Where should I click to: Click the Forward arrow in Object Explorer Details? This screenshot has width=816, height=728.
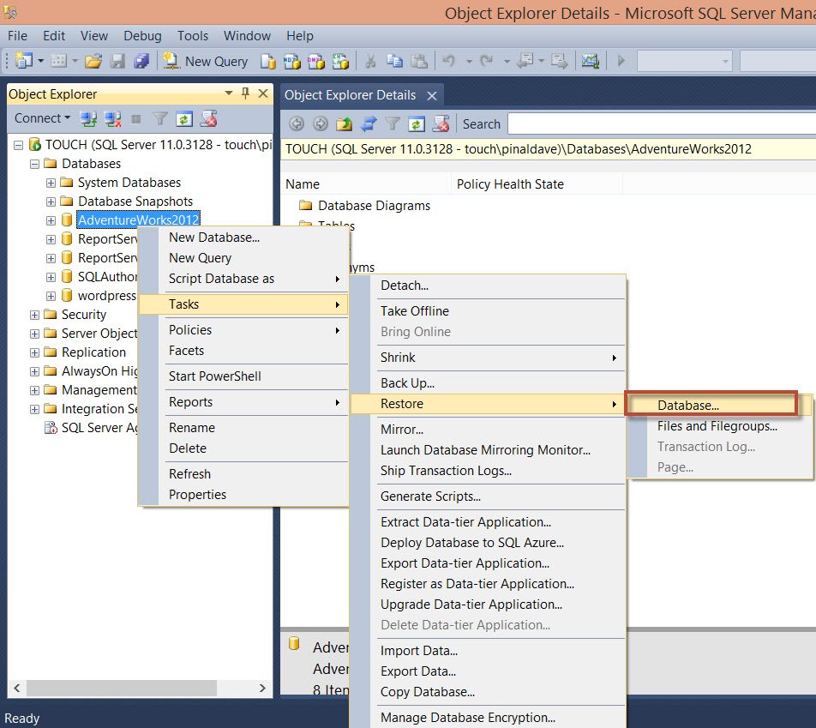[x=321, y=124]
